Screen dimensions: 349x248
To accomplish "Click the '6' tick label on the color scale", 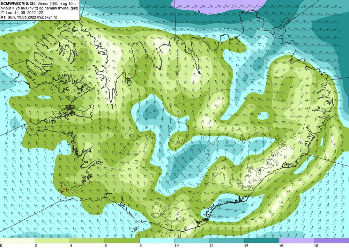I will pos(105,246).
